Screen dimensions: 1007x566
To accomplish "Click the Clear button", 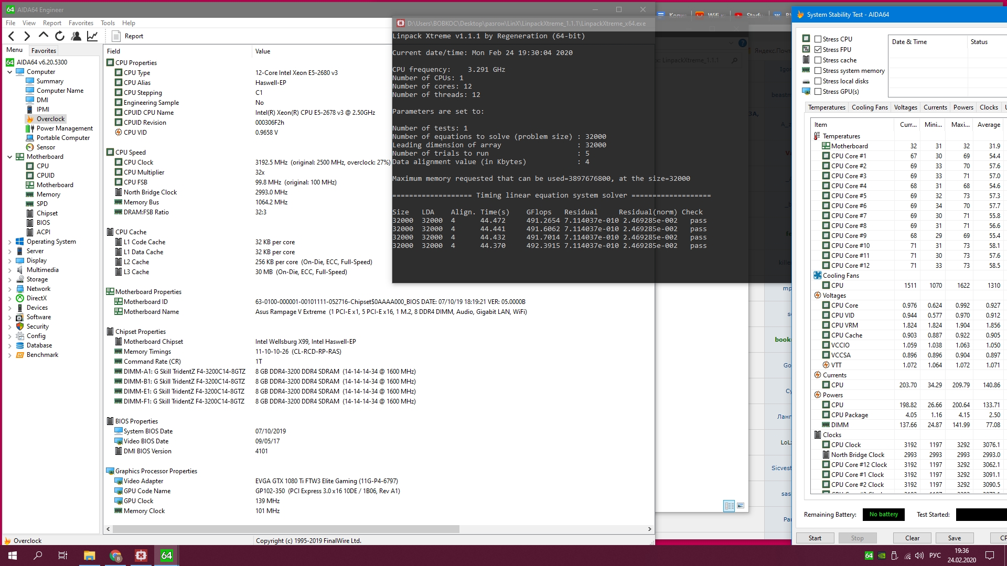I will coord(912,538).
